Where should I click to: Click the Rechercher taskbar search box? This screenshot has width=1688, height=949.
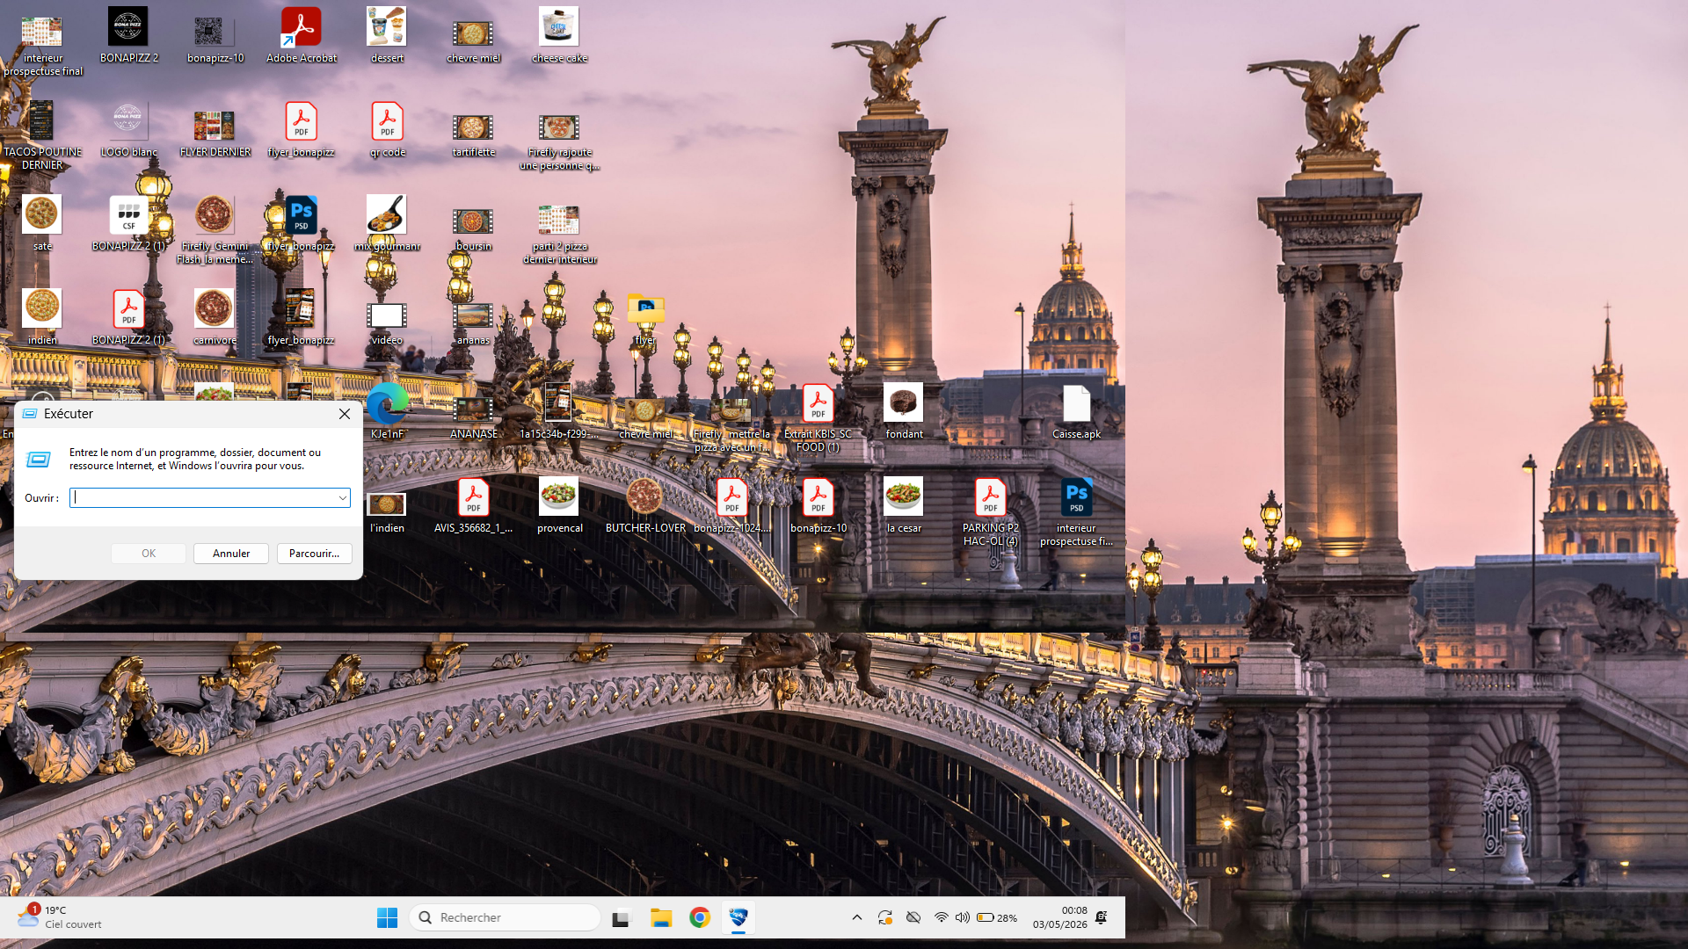[505, 917]
